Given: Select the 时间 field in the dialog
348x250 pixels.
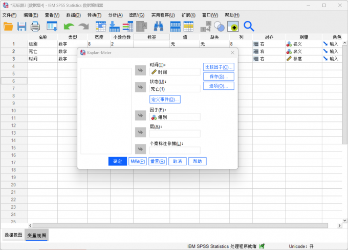Looking at the screenshot, I should tap(175, 72).
